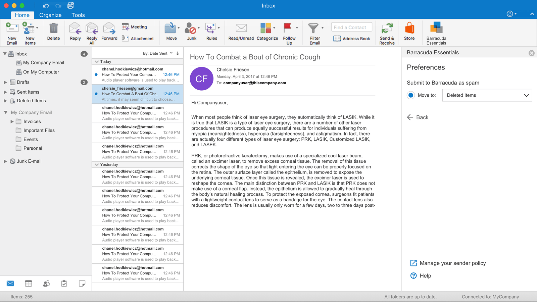This screenshot has width=537, height=302.
Task: Open the Deleted Items dropdown
Action: point(487,95)
